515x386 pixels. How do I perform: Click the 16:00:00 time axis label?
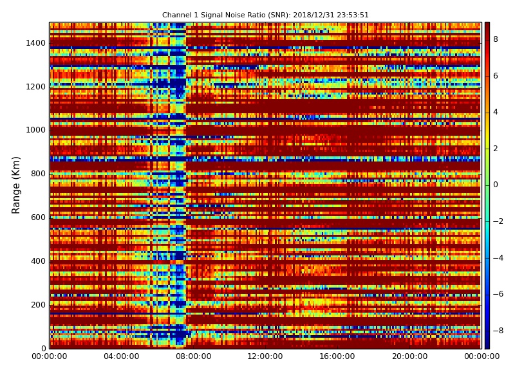(337, 356)
